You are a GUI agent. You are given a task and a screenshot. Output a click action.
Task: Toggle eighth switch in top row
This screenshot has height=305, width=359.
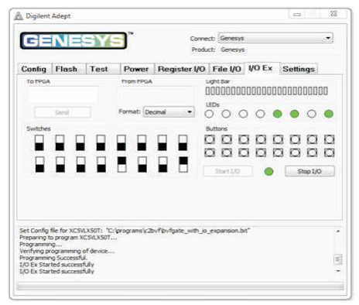tap(183, 142)
